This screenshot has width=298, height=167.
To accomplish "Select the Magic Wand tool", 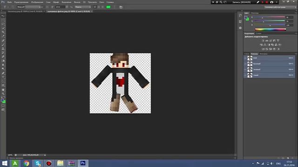I will coord(3,28).
